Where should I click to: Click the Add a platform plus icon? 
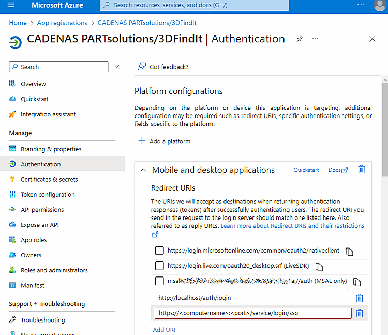[142, 141]
